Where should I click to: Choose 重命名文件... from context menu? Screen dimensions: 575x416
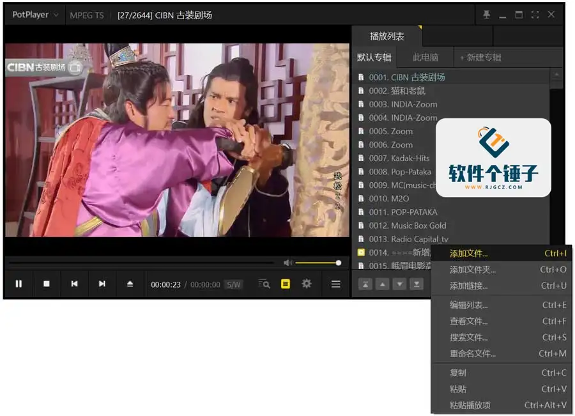click(502, 353)
